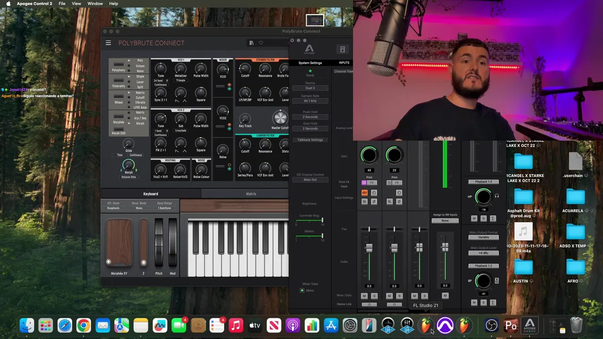Click the Talkback Settings button
This screenshot has width=603, height=339.
[310, 140]
